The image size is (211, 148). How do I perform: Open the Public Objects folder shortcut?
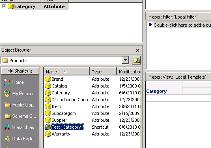tap(20, 105)
